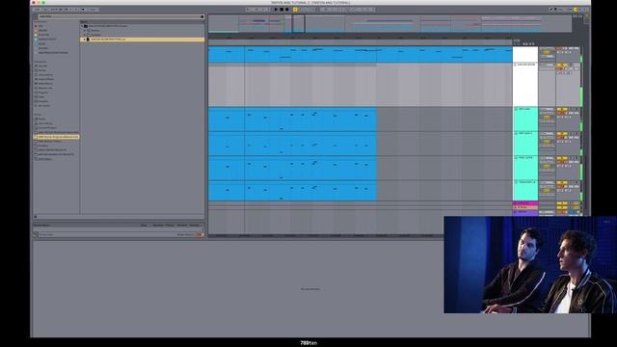Expand the highlighted browser content item
The width and height of the screenshot is (617, 347).
click(x=85, y=40)
